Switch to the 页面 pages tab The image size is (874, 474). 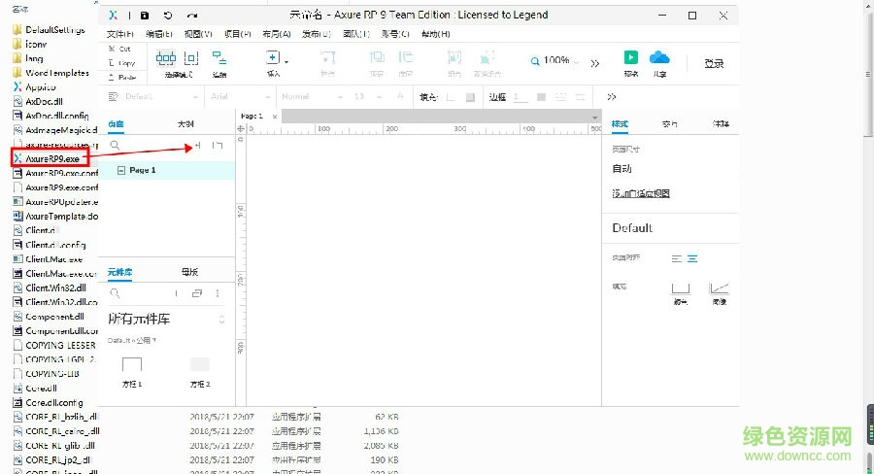(x=116, y=123)
